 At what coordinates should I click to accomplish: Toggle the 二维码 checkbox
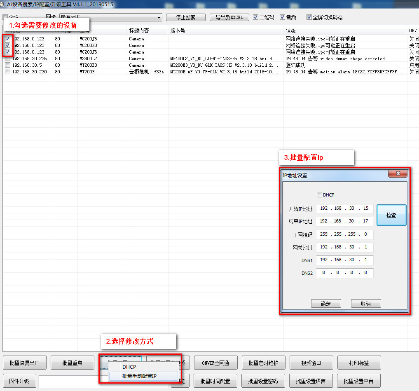[x=256, y=17]
